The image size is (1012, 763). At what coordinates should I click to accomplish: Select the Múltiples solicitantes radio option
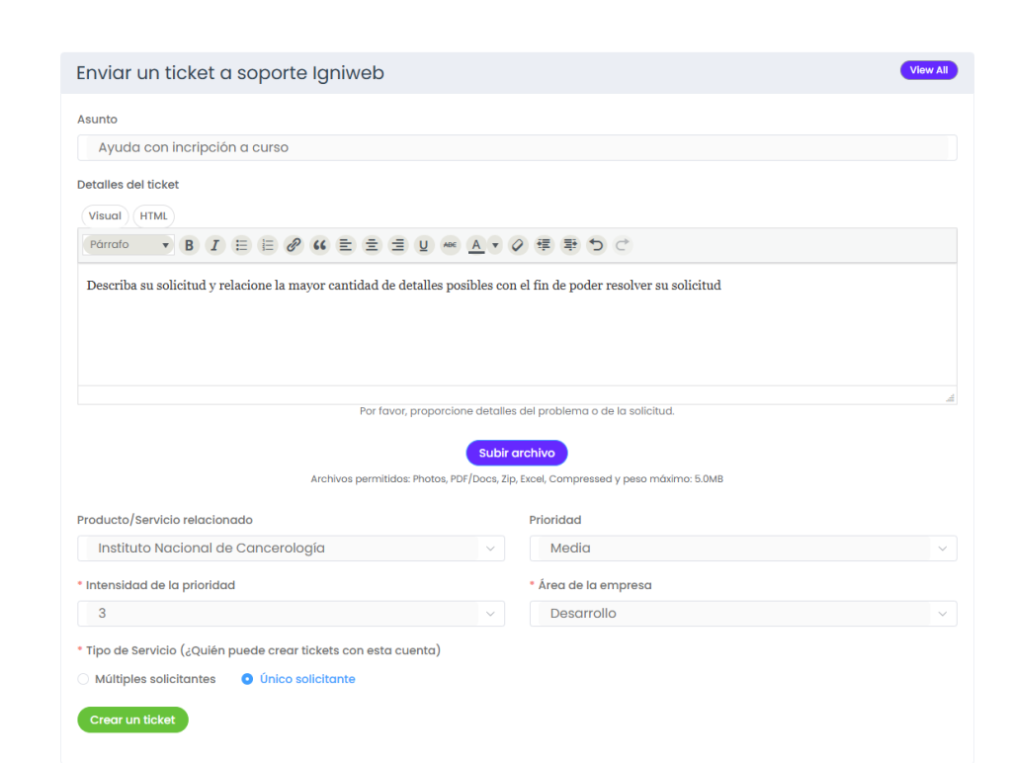[x=83, y=679]
